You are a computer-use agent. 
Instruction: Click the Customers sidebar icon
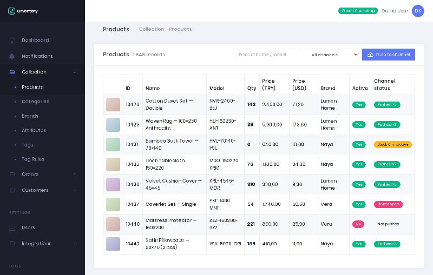[12, 190]
